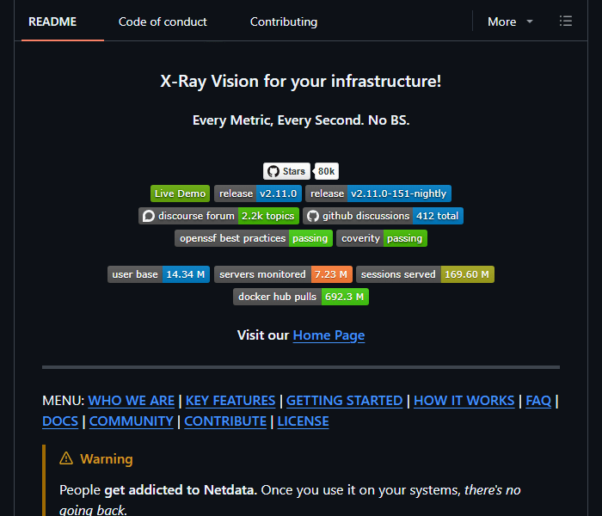
Task: Expand the More dropdown
Action: click(x=510, y=21)
